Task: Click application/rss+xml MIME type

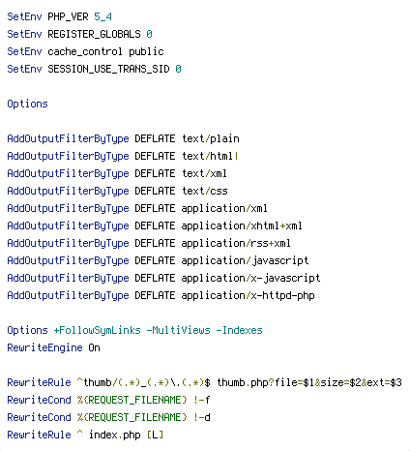Action: tap(236, 243)
